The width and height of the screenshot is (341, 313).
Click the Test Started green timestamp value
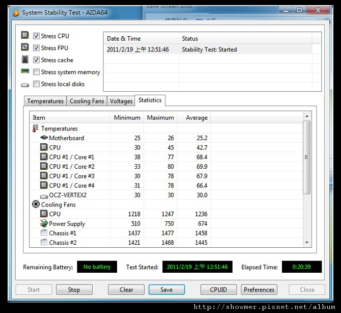coord(197,267)
